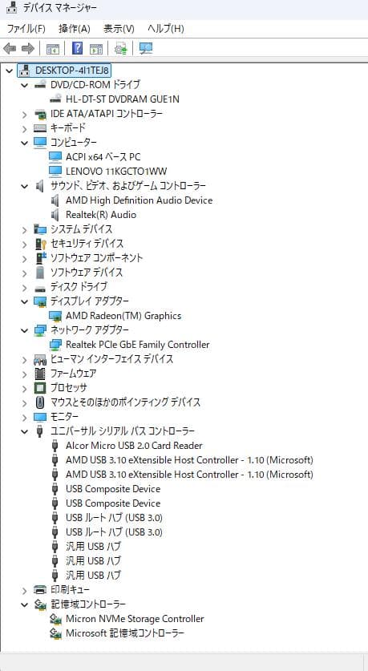Select HL-DT-ST DVDRAM GUE1N device
This screenshot has width=368, height=671.
tap(123, 99)
